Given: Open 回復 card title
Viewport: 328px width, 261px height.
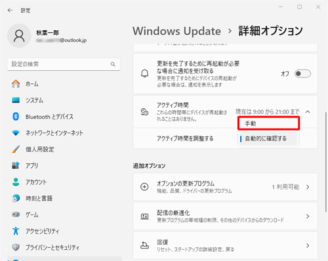Looking at the screenshot, I should [162, 242].
